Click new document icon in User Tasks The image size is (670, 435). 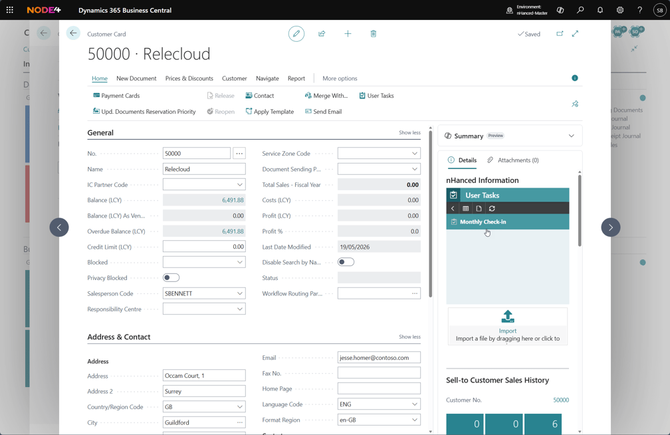tap(479, 208)
